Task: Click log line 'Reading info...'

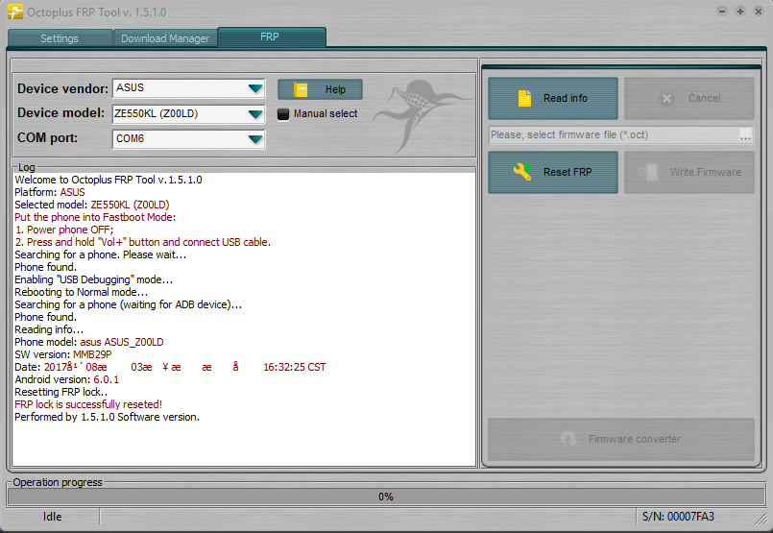Action: tap(49, 329)
